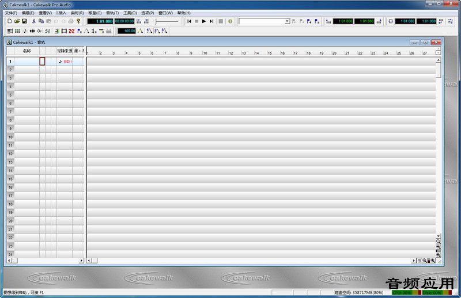Open the Meter/Key view 22 icon
461x298 pixels.
[71, 31]
